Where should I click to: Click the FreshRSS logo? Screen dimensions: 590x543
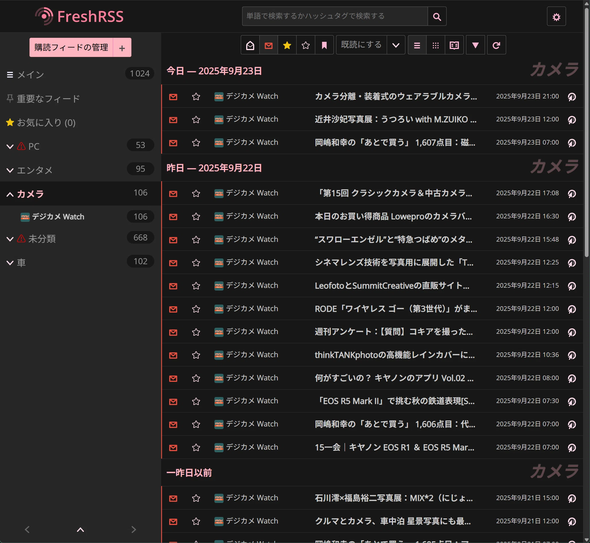[79, 16]
